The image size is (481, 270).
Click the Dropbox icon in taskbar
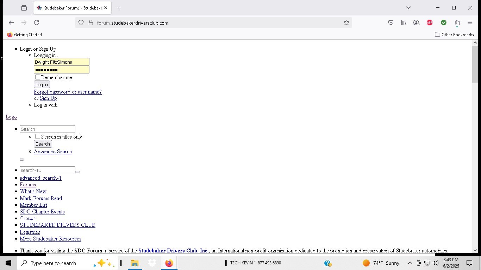click(x=152, y=263)
